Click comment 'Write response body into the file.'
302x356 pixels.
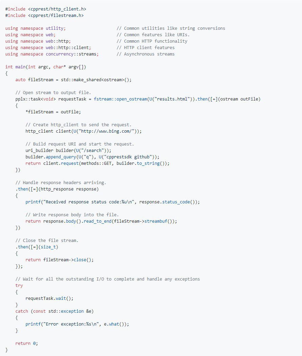(72, 215)
